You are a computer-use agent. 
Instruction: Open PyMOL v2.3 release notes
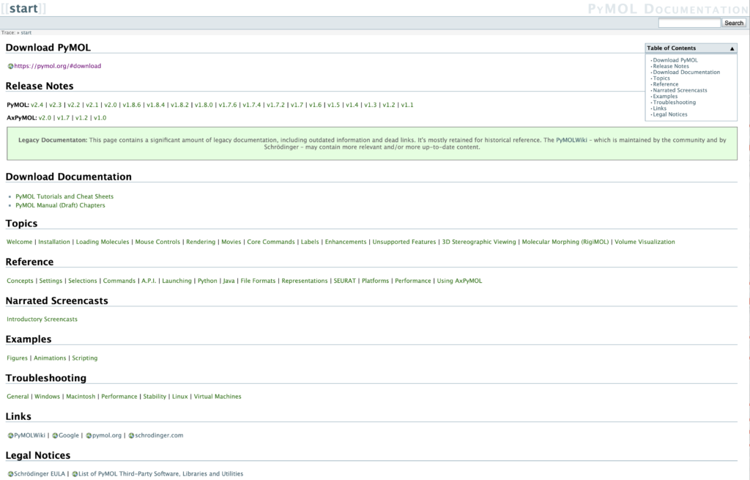56,105
